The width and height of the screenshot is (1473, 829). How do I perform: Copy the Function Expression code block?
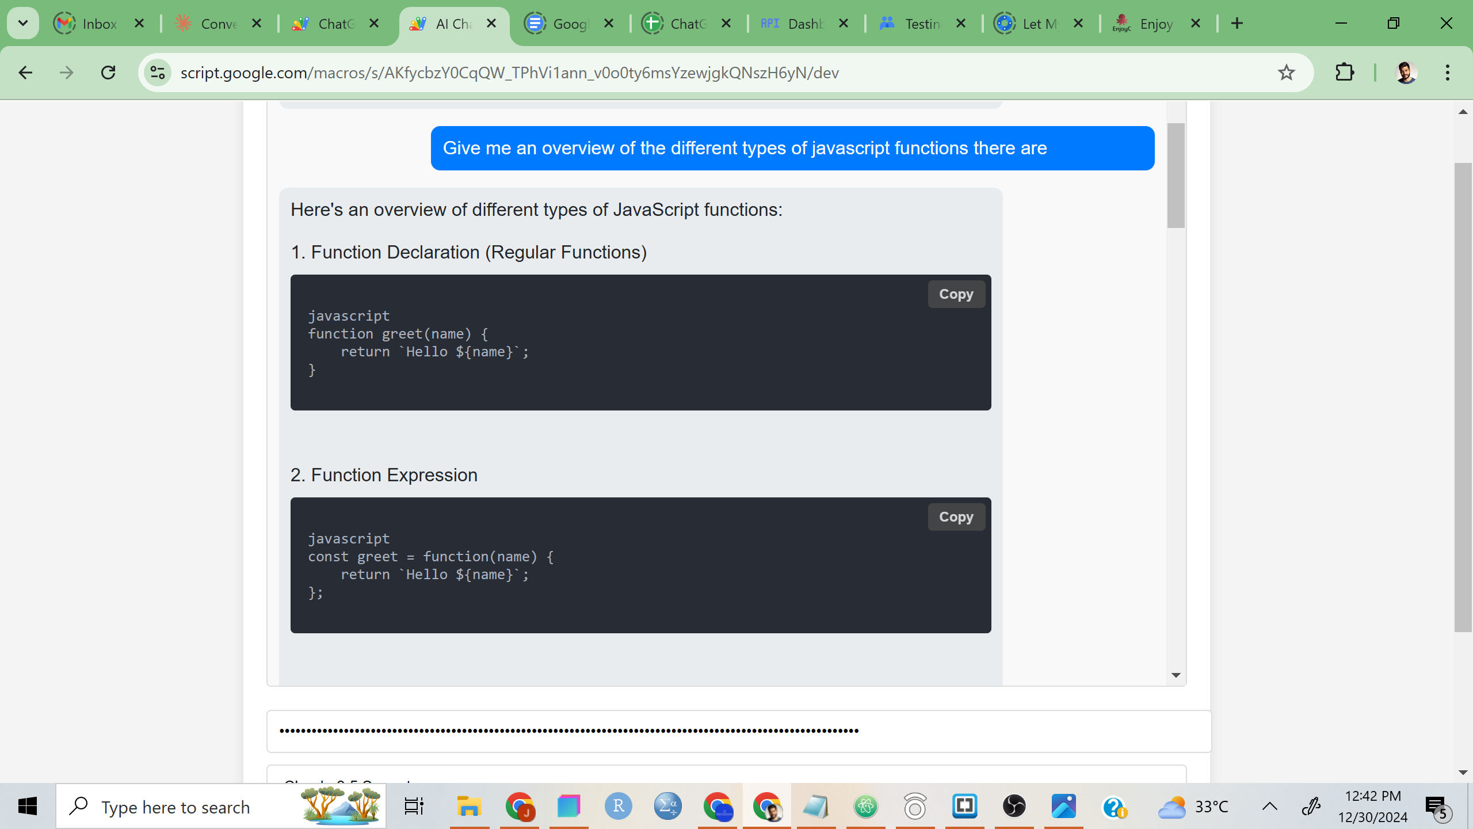956,517
